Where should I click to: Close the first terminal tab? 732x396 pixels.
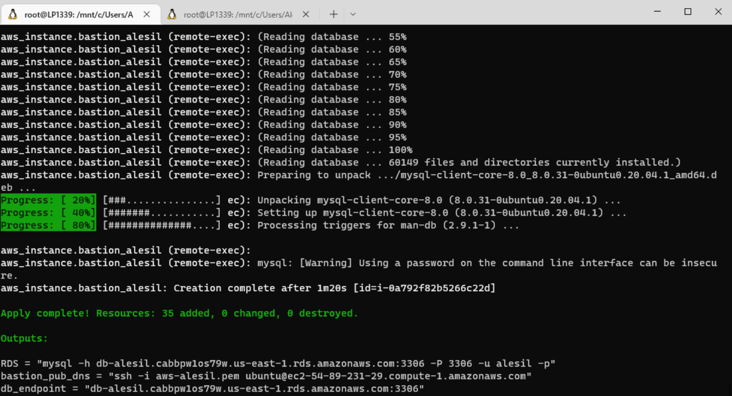point(147,13)
